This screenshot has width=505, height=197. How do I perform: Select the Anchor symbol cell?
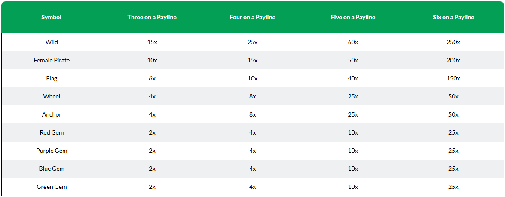(52, 114)
